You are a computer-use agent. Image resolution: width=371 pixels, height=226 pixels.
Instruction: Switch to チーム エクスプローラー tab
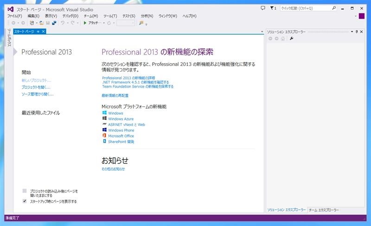pyautogui.click(x=324, y=210)
